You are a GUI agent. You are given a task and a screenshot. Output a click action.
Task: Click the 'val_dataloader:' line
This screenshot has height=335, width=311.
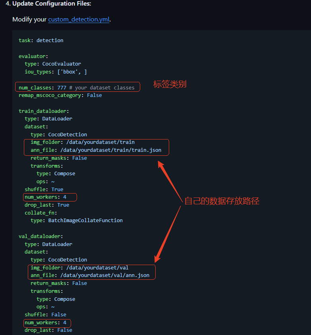click(41, 236)
